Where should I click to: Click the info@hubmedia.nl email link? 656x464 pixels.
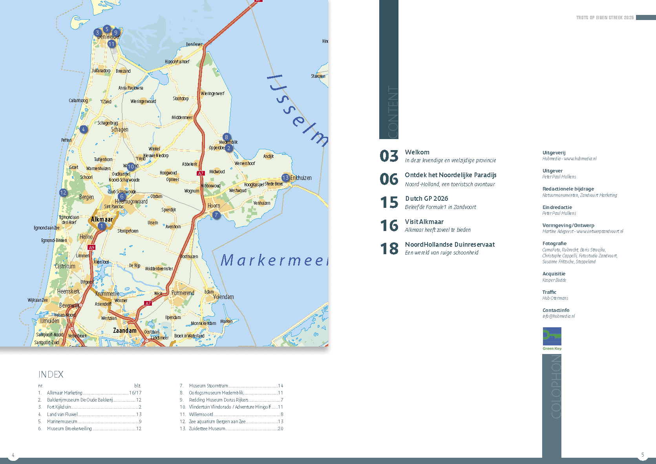558,316
